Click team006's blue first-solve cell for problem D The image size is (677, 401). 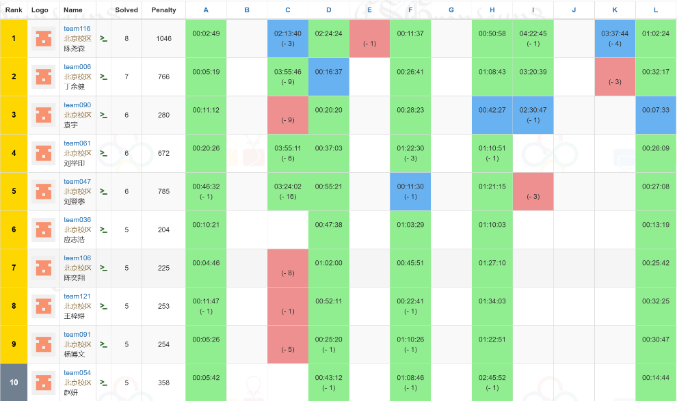pyautogui.click(x=329, y=77)
